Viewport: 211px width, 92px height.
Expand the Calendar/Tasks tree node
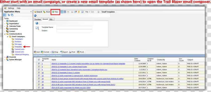click(5, 26)
